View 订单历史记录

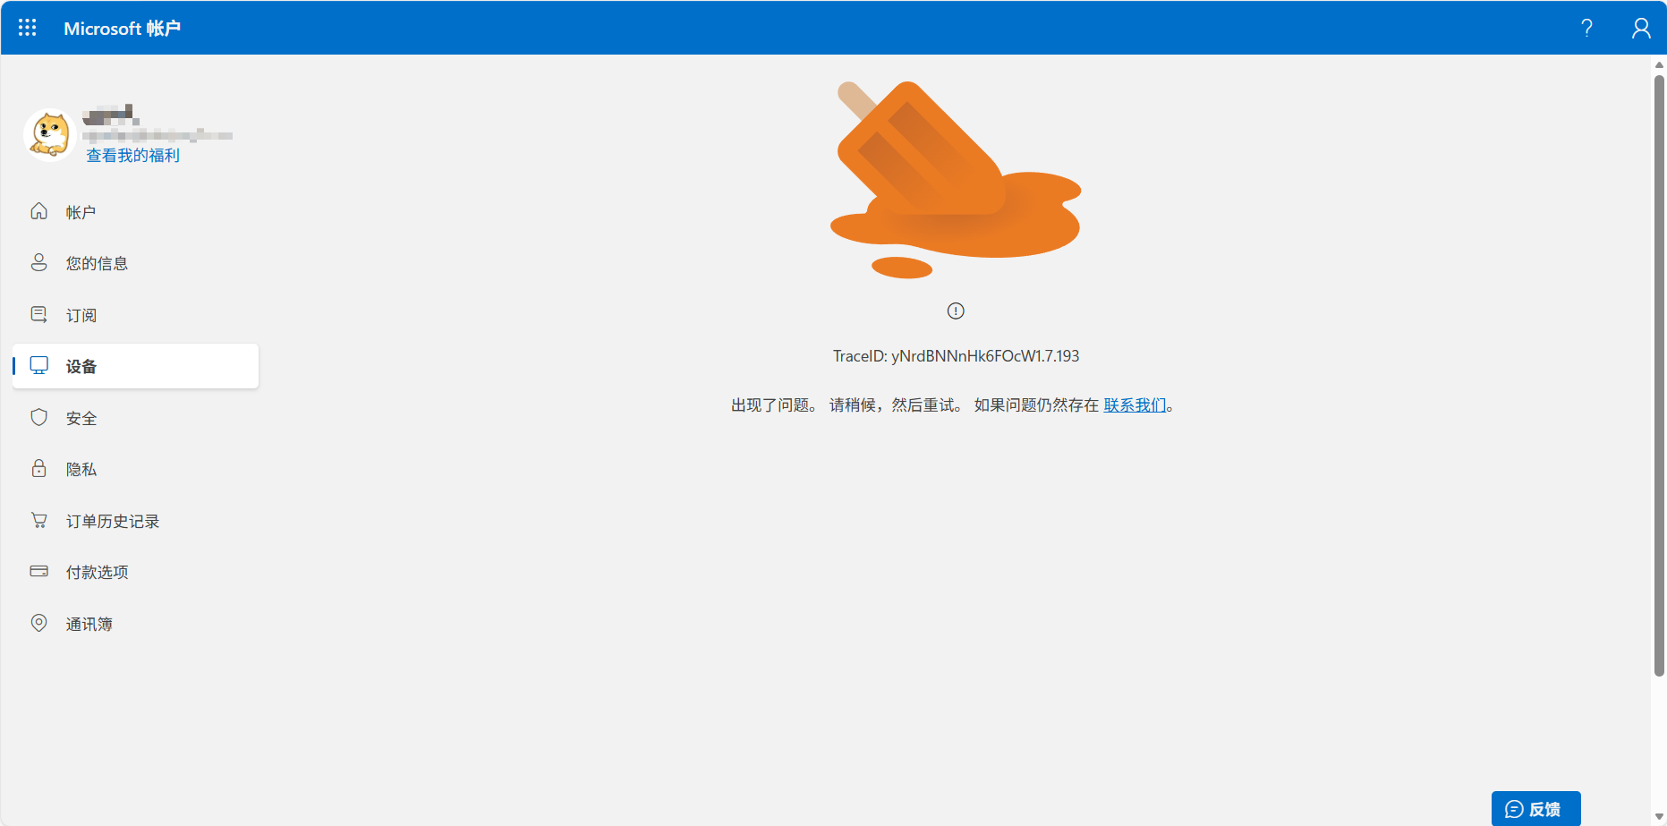tap(135, 521)
